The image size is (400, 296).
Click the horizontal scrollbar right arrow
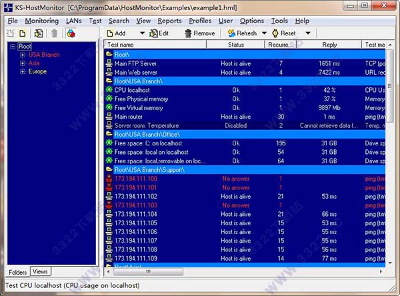(x=381, y=271)
